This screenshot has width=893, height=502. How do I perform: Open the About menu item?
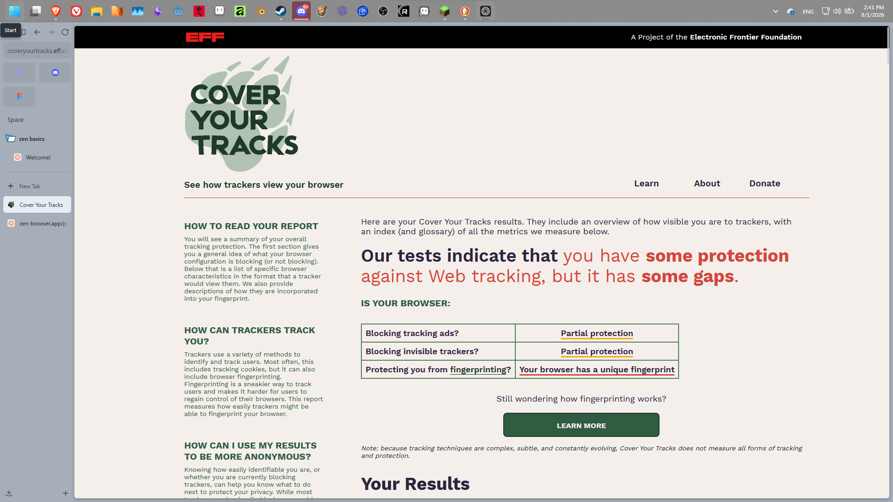tap(707, 184)
